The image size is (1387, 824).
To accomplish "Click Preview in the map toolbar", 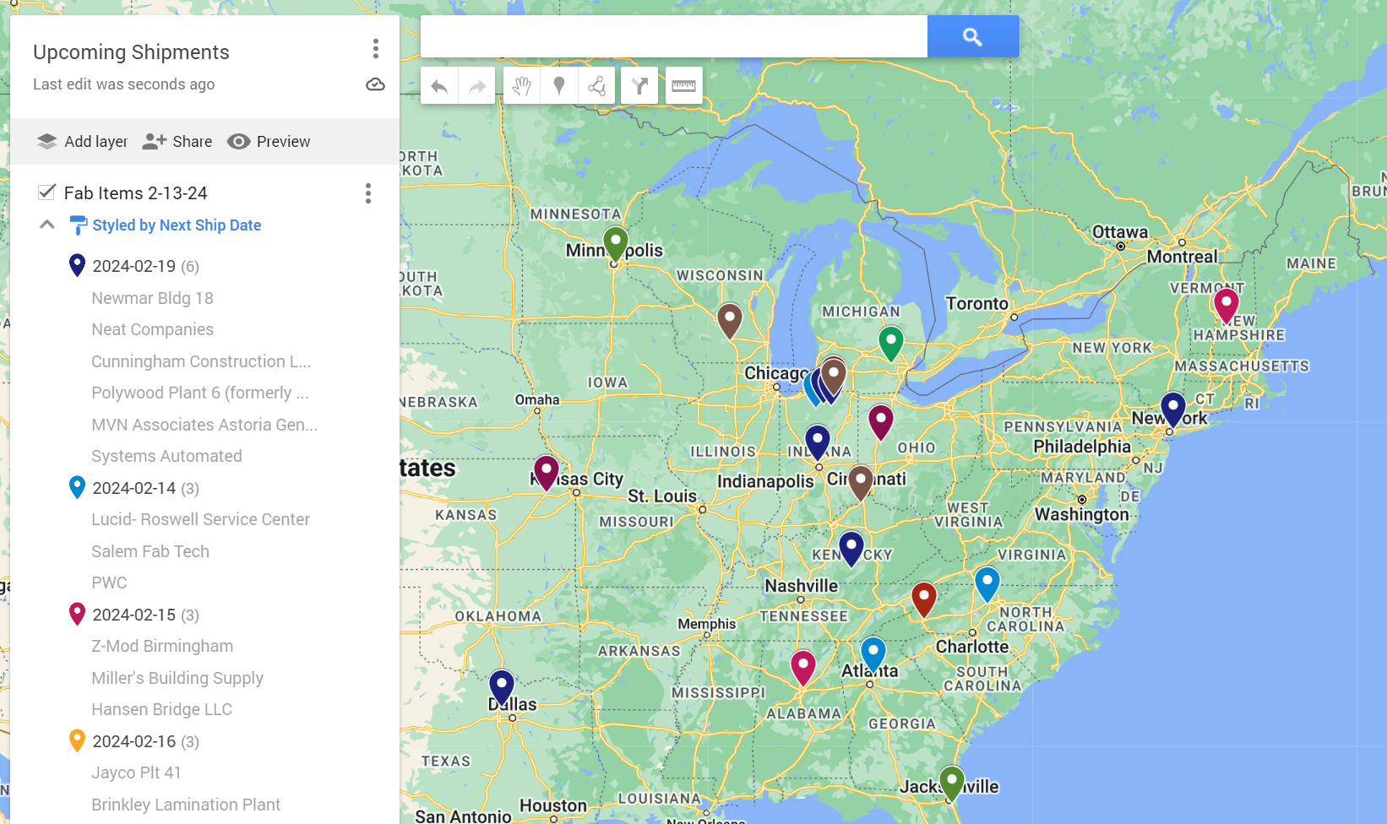I will coord(269,141).
